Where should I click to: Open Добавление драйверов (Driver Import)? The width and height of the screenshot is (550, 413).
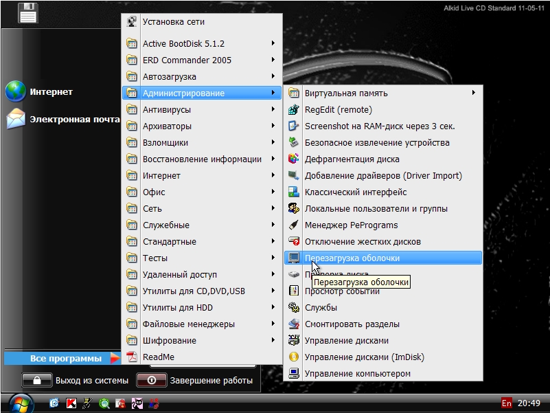383,176
